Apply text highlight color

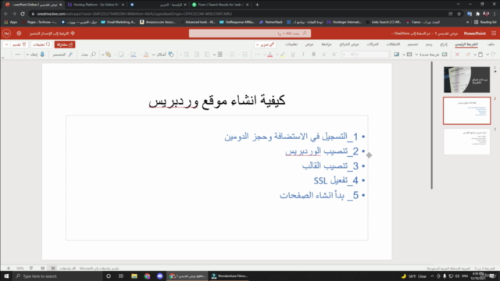click(283, 55)
